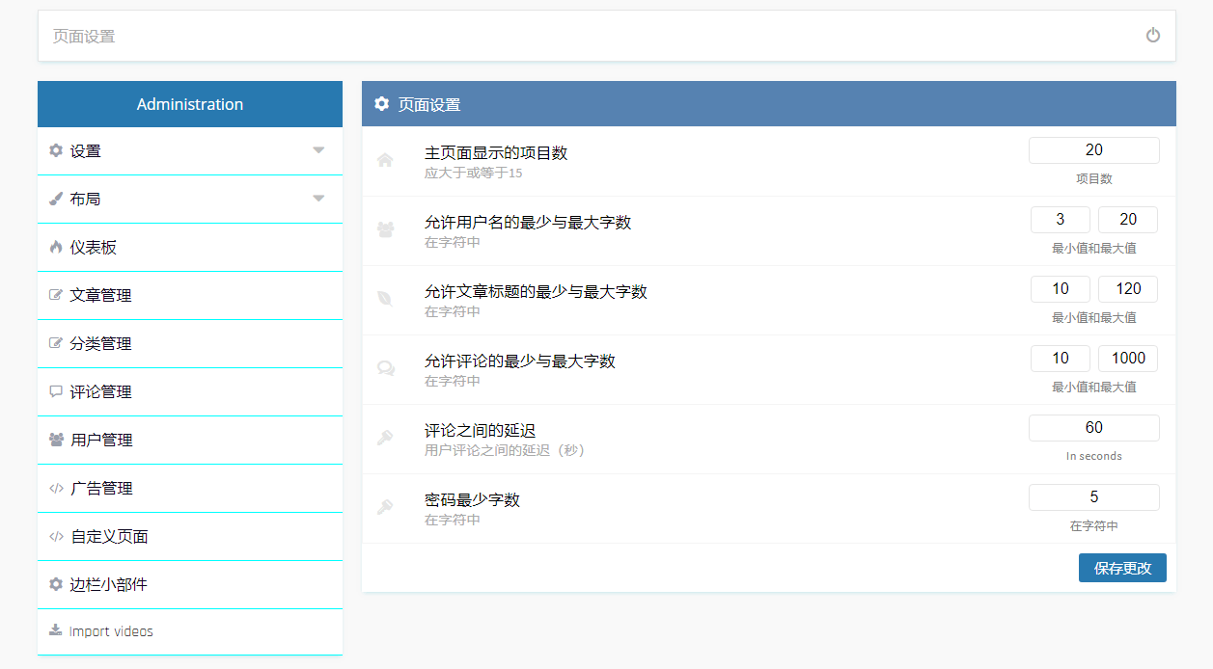Click the key icon beside 密码最少字数
The width and height of the screenshot is (1213, 669).
pos(385,507)
